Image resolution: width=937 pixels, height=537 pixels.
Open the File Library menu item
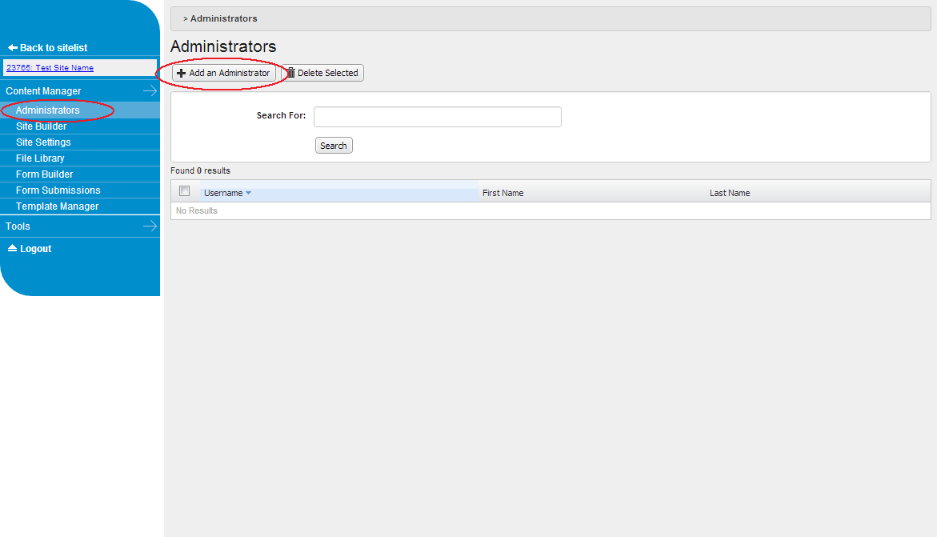[40, 158]
